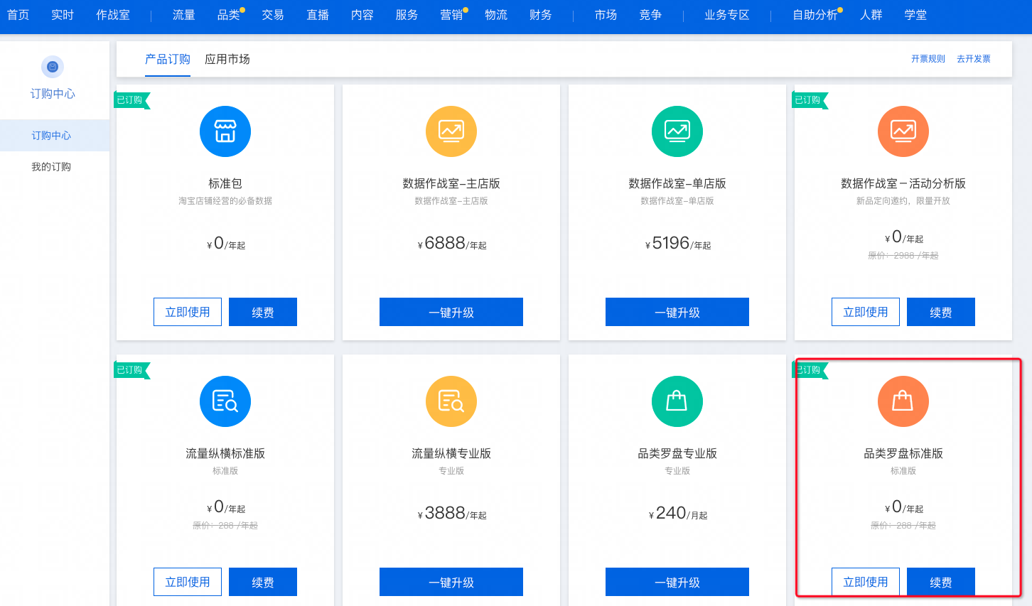Open 品类 in top navigation

(x=229, y=15)
